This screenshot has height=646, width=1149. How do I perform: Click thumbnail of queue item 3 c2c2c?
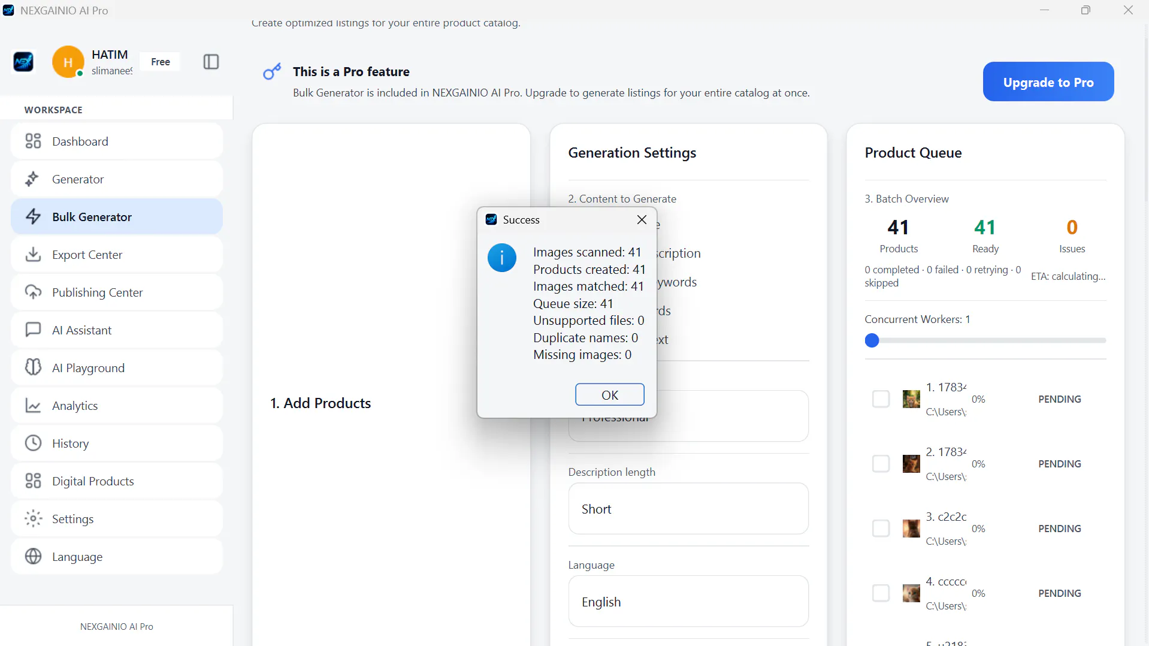pos(911,529)
